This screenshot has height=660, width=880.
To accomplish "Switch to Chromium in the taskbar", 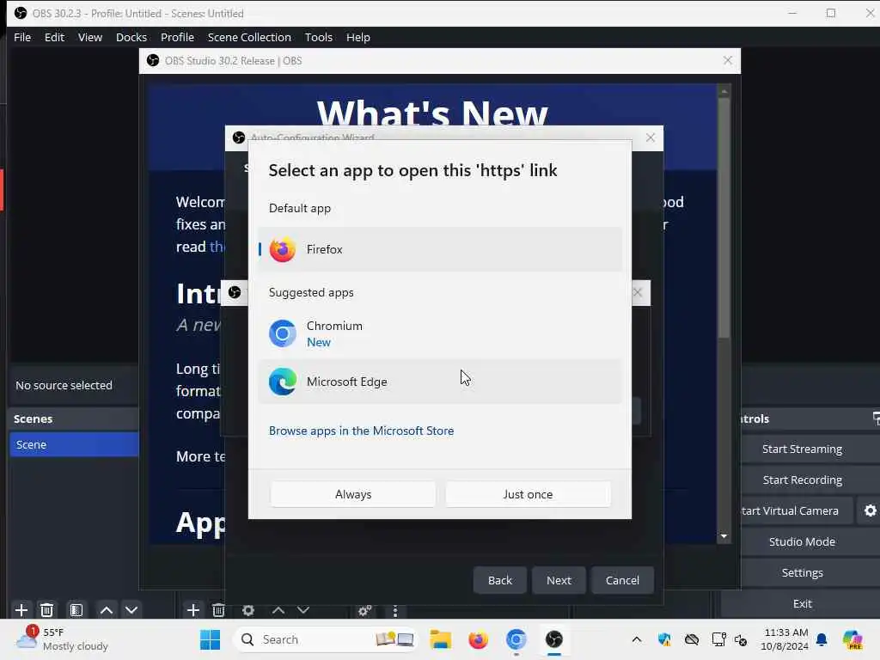I will coord(516,639).
